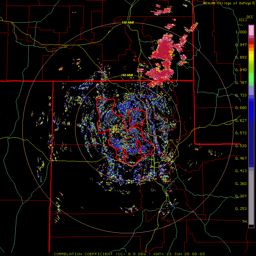The height and width of the screenshot is (256, 256).
Task: Select the 0.307 scale value
Action: pos(241,196)
